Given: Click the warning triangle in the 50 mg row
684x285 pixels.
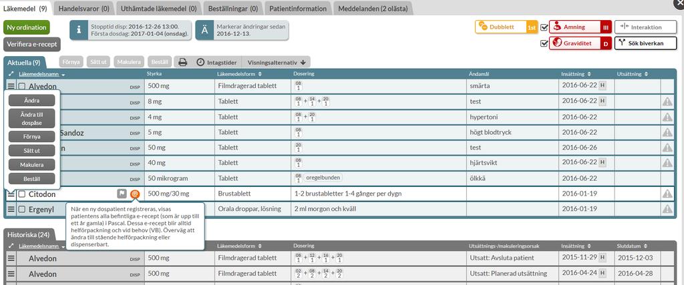Looking at the screenshot, I should (667, 148).
